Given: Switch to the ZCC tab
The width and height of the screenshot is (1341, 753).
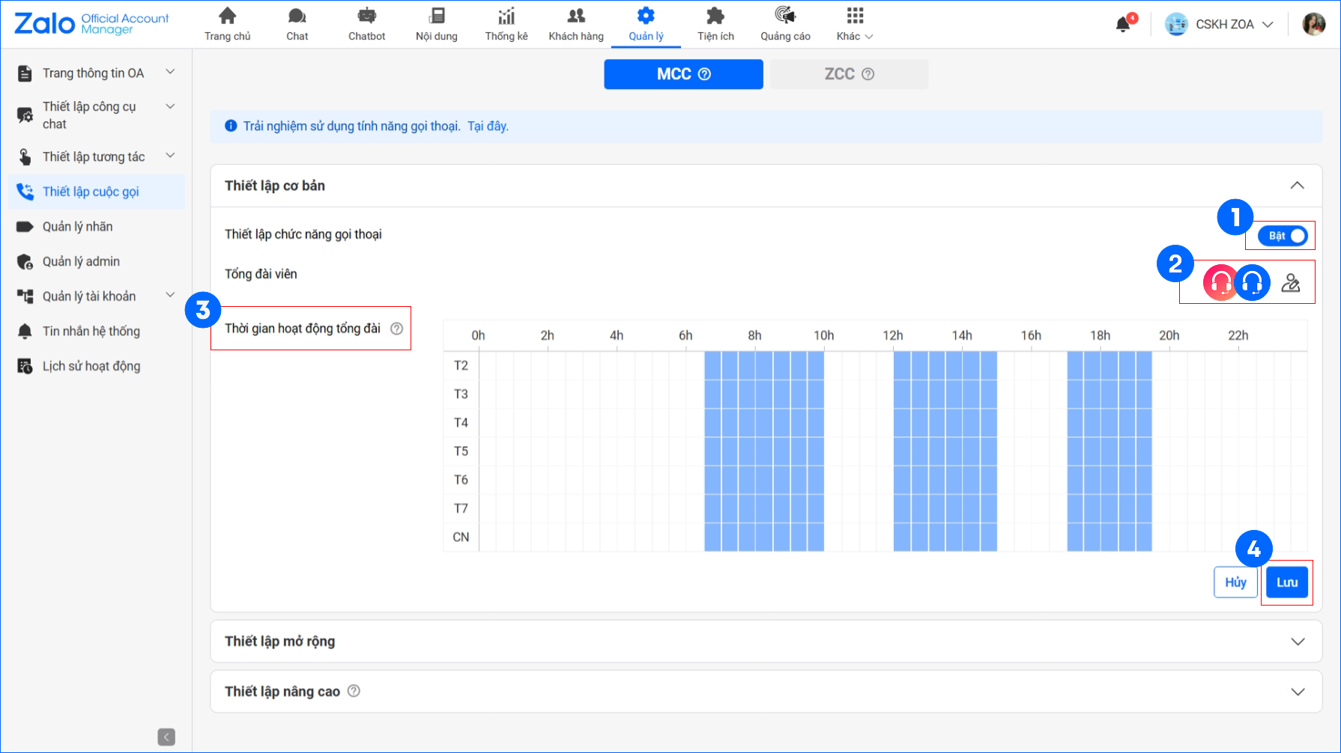Looking at the screenshot, I should coord(849,74).
